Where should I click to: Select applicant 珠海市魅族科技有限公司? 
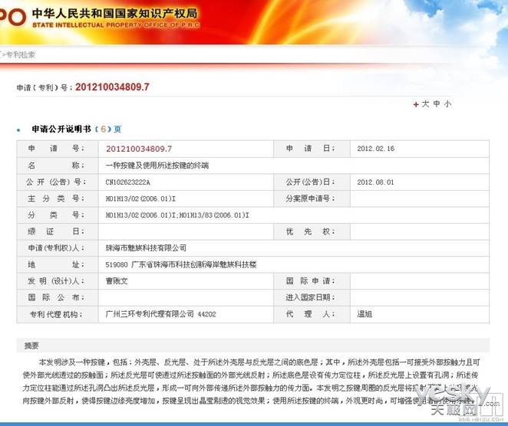click(146, 248)
